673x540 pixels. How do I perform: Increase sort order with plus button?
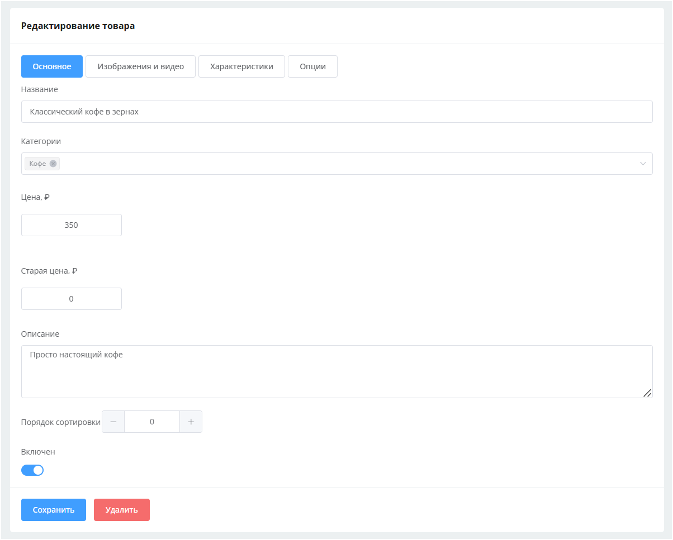click(x=191, y=422)
